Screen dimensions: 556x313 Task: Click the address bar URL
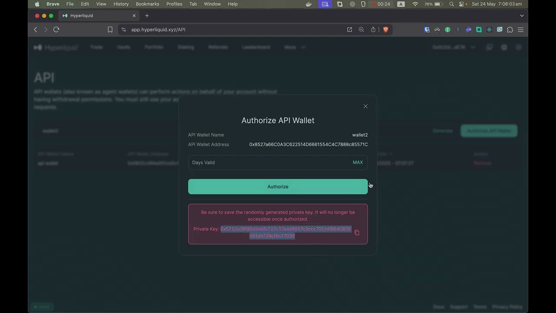(158, 30)
